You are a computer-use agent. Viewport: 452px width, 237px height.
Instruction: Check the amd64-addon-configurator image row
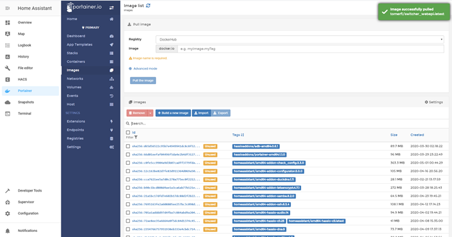(x=128, y=171)
